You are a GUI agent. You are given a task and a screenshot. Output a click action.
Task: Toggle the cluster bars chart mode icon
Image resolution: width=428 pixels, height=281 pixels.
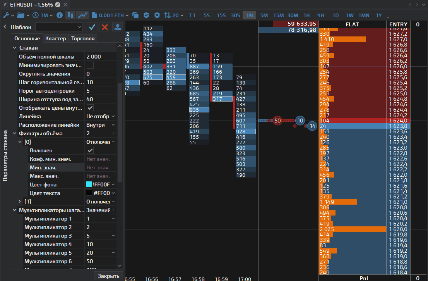[x=70, y=16]
